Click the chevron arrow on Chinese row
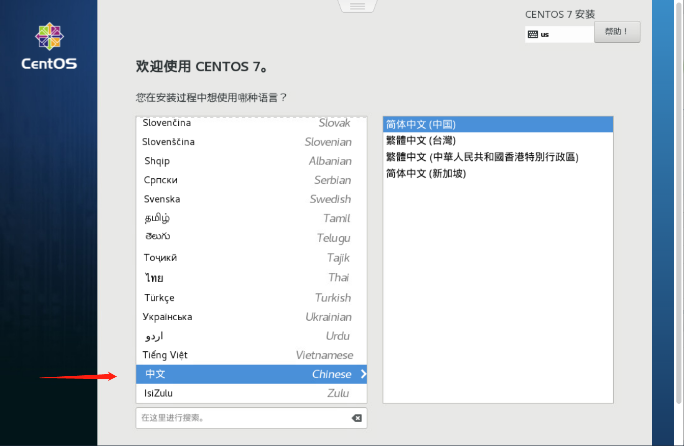684x446 pixels. [363, 374]
